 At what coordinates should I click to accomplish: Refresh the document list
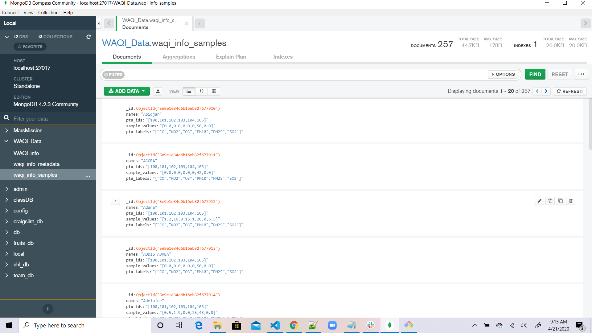click(x=570, y=91)
